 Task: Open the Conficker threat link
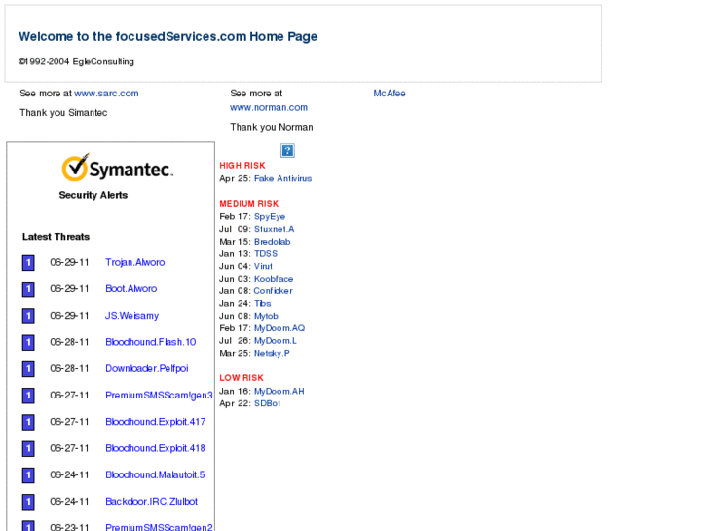pos(274,291)
